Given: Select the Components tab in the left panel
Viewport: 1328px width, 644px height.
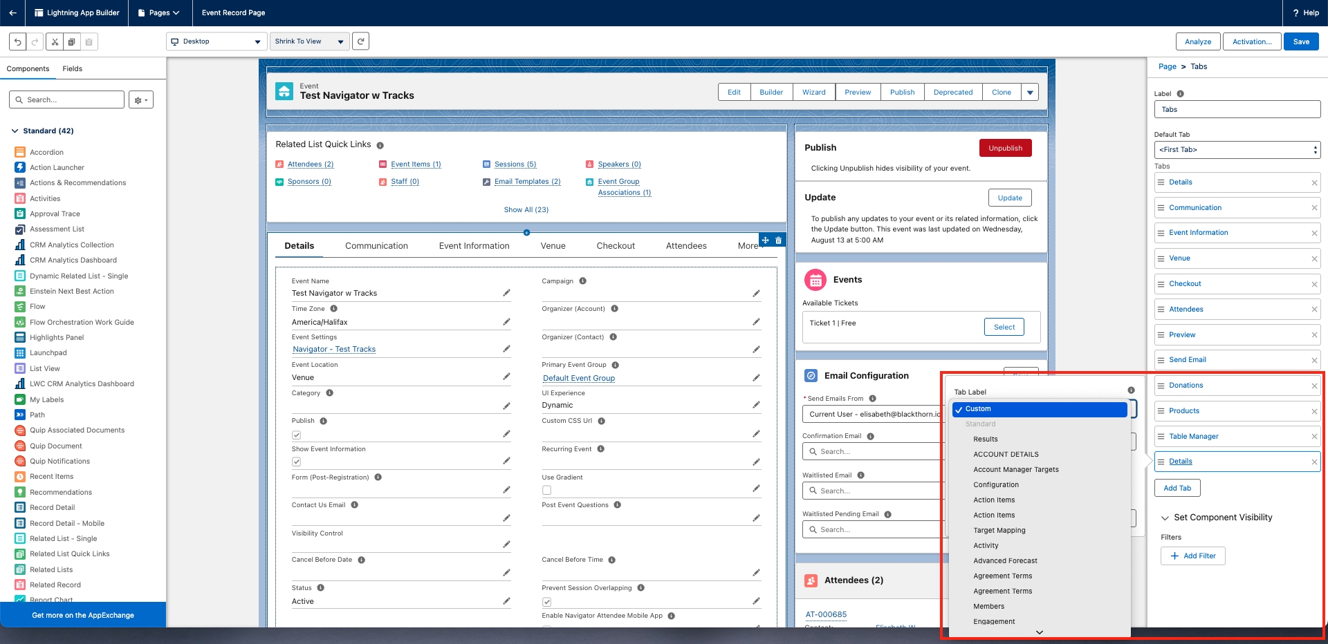Looking at the screenshot, I should pos(28,69).
